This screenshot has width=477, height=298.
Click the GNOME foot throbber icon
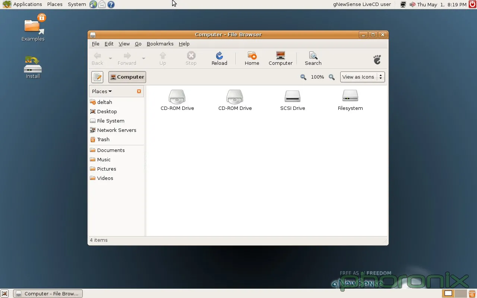coord(377,59)
